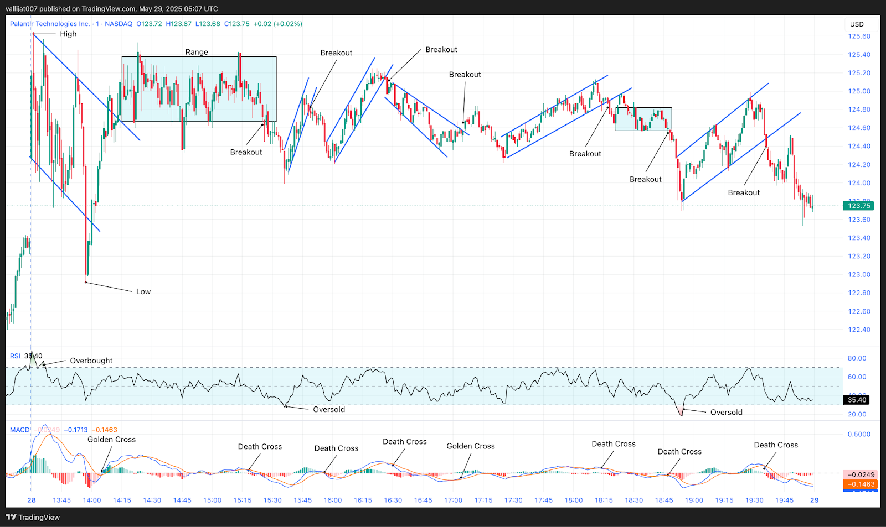Click the 122.80 price axis label
This screenshot has height=527, width=886.
click(x=859, y=293)
